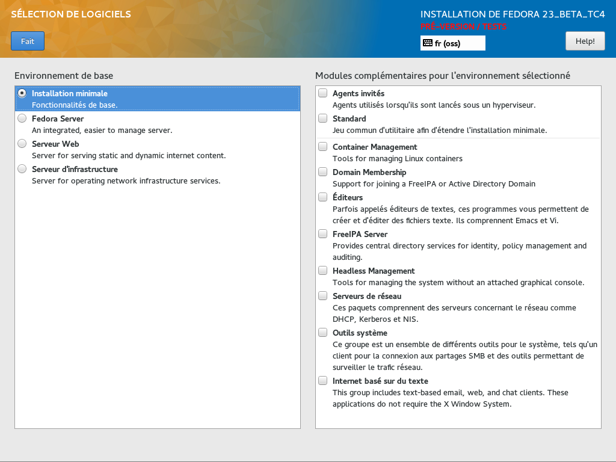616x462 pixels.
Task: Click the 'Installation minimale' label
Action: pyautogui.click(x=70, y=93)
